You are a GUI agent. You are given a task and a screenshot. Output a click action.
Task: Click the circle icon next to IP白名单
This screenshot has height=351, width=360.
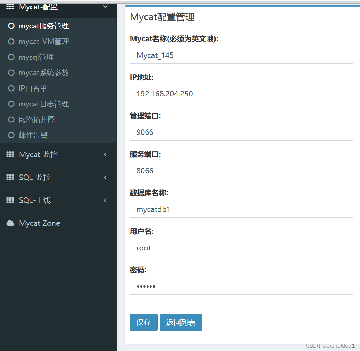coord(11,88)
